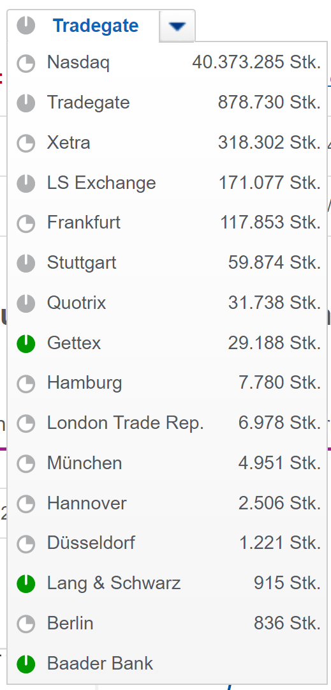The image size is (331, 690).
Task: Select the LS Exchange trading venue
Action: (168, 183)
